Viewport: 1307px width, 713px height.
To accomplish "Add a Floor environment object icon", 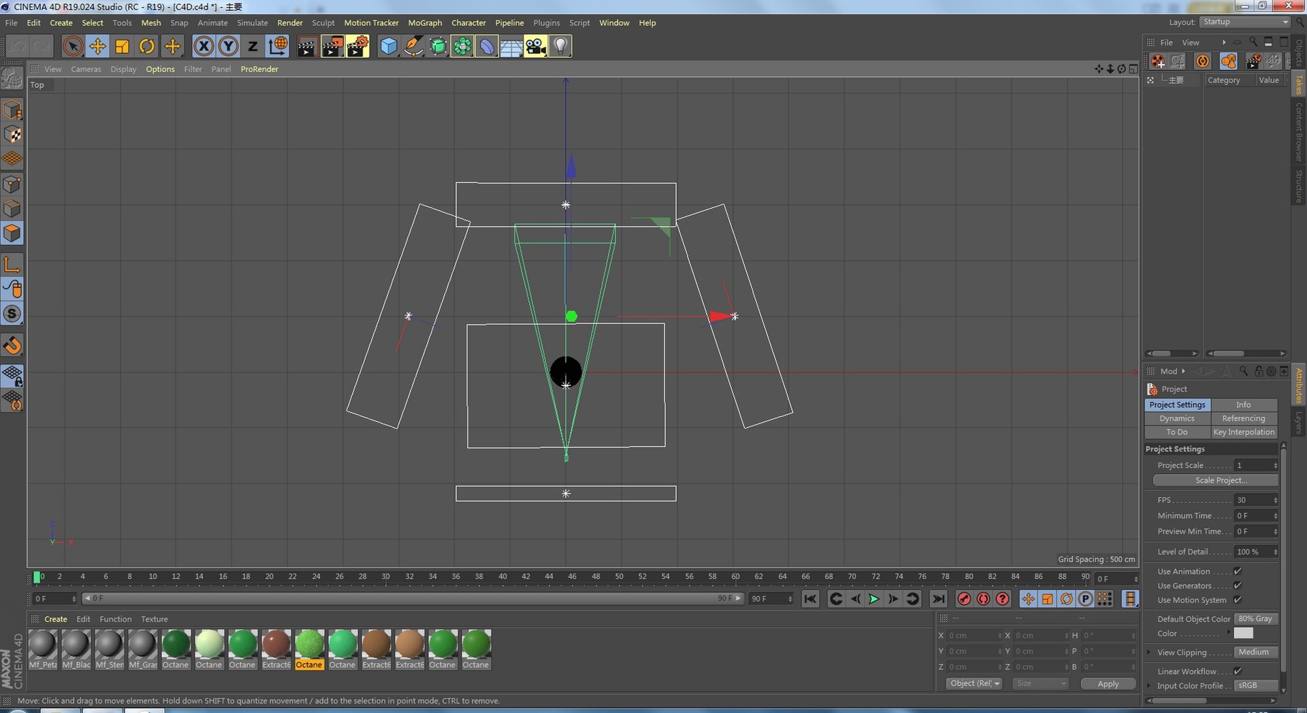I will point(511,46).
